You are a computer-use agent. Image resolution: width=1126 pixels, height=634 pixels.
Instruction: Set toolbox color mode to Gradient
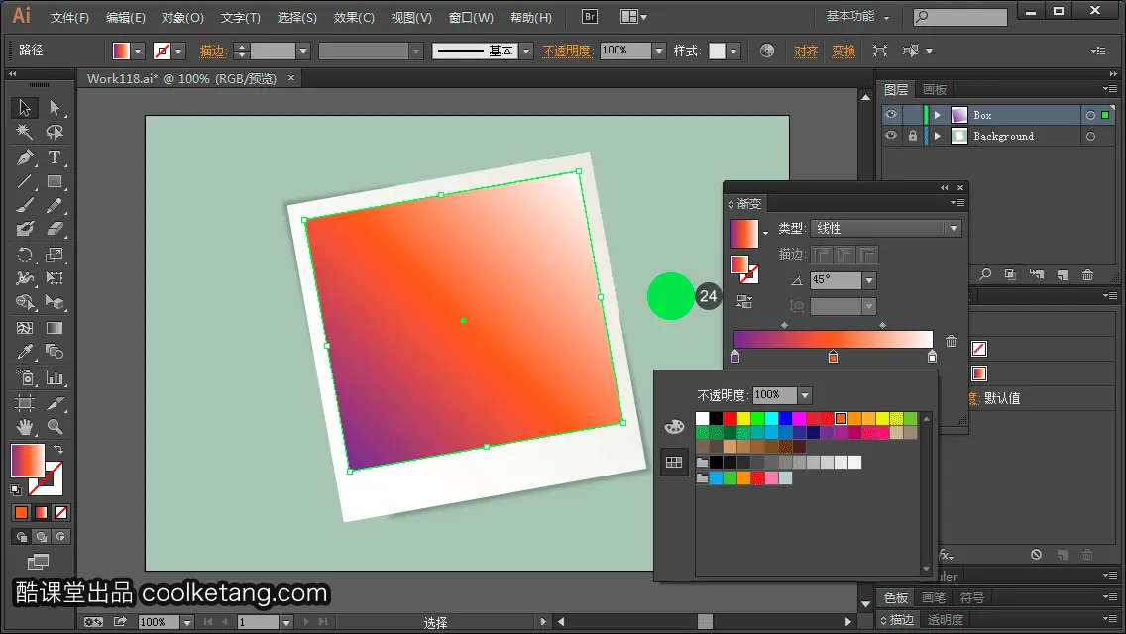coord(41,513)
